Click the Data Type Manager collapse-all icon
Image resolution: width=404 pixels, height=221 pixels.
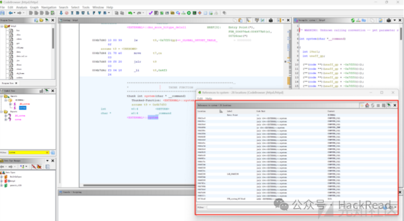[x=48, y=167]
